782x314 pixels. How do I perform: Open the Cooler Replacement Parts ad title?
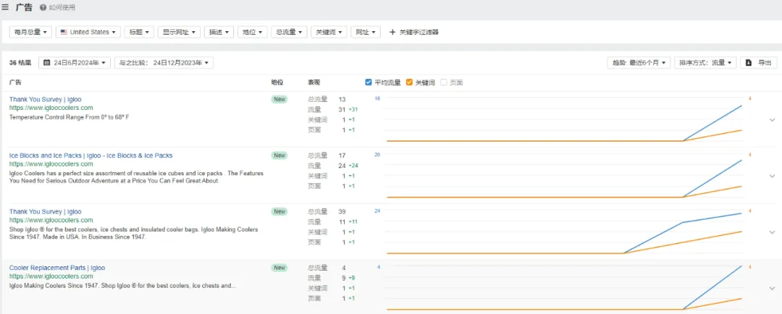click(x=57, y=268)
